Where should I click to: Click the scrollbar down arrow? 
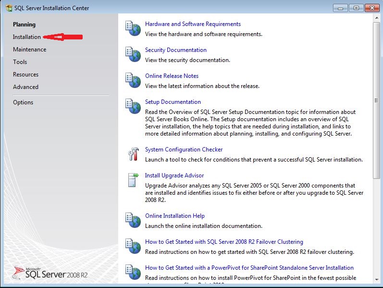pyautogui.click(x=377, y=279)
